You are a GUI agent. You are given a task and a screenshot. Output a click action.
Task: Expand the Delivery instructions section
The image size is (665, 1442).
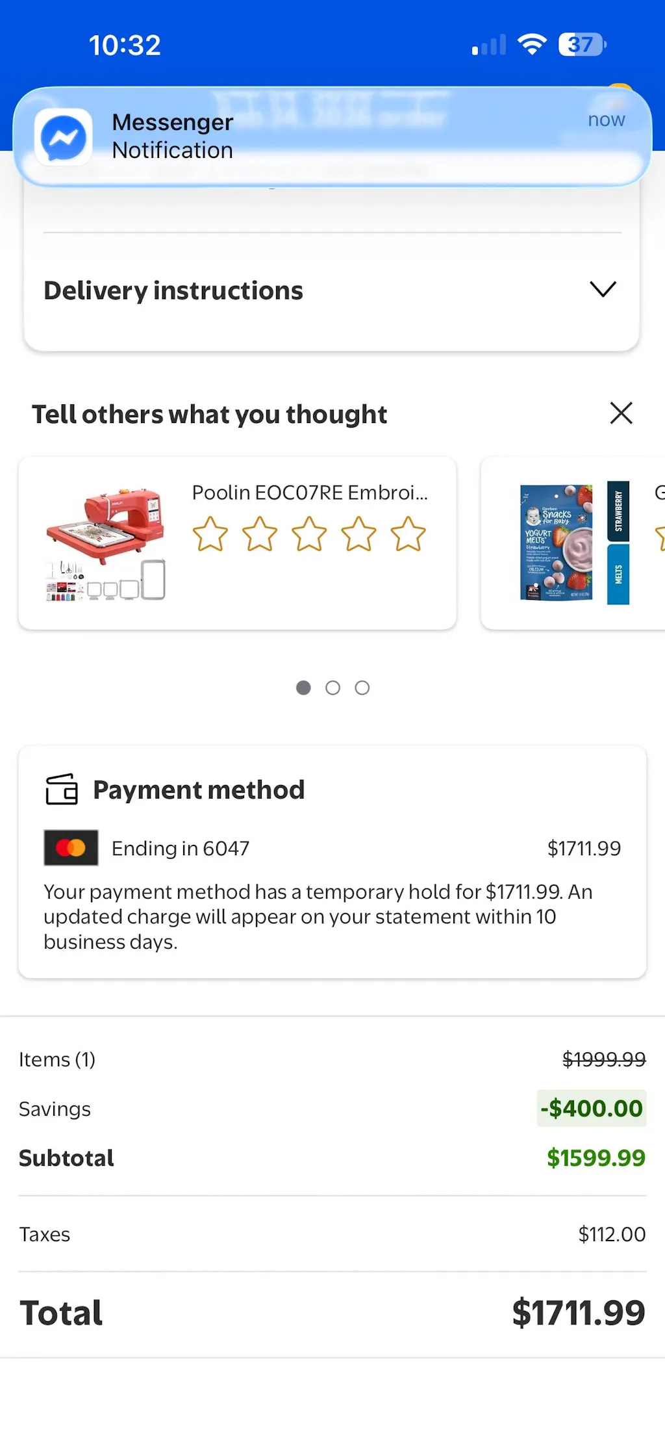click(602, 290)
